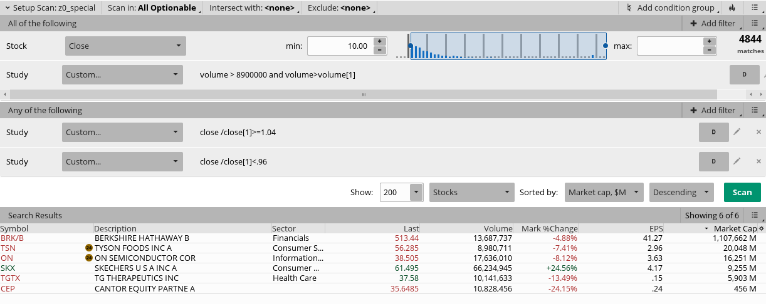The image size is (766, 304).
Task: Increase the max Close value with plus
Action: (709, 41)
